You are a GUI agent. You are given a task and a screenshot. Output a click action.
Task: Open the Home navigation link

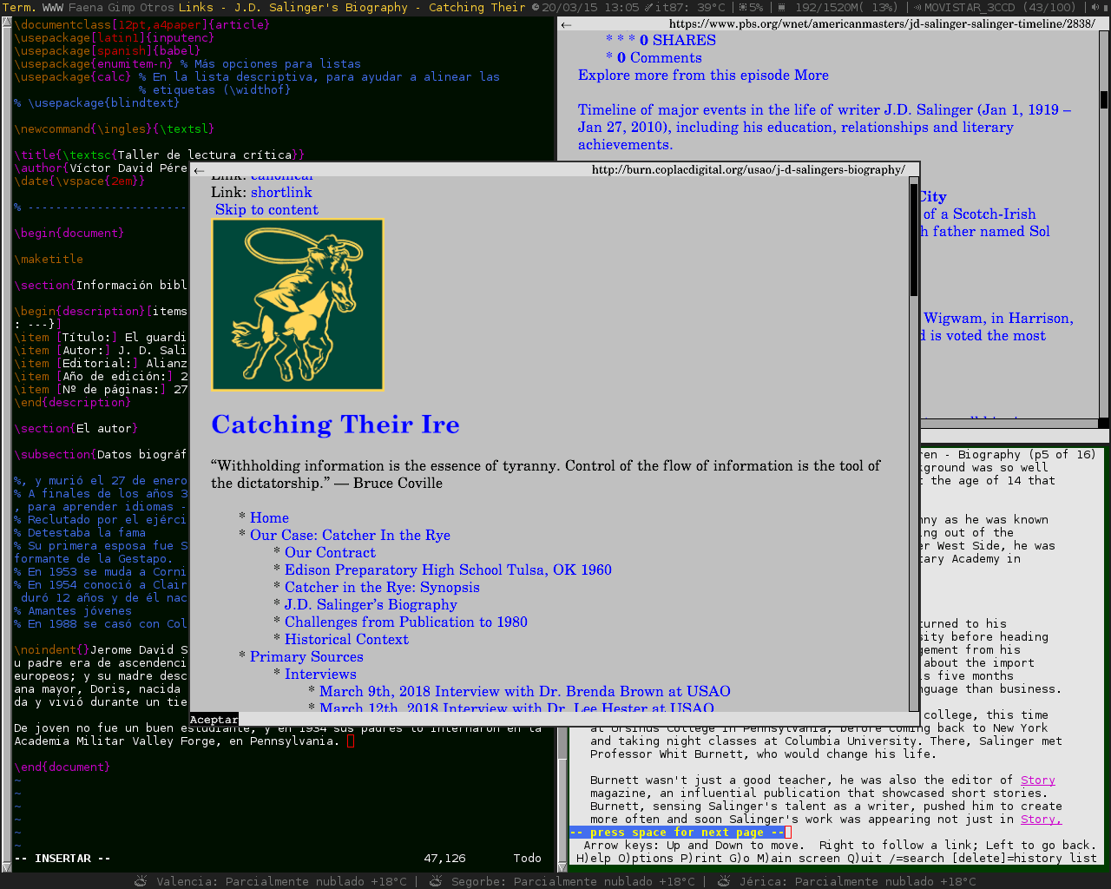pos(269,518)
